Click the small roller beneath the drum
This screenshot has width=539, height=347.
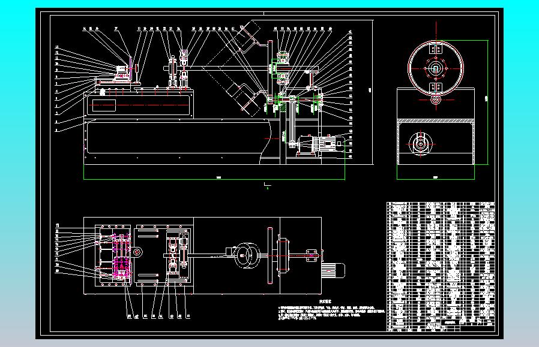pyautogui.click(x=436, y=100)
